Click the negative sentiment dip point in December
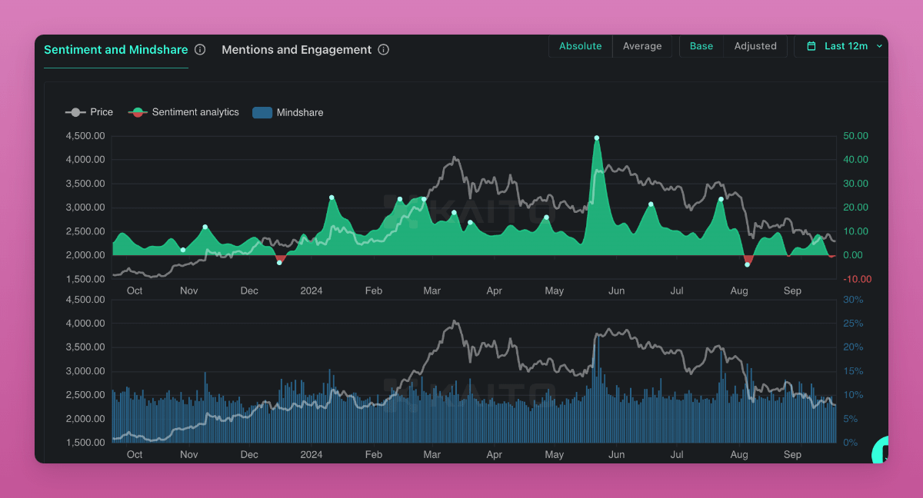Viewport: 923px width, 498px height. coord(279,263)
